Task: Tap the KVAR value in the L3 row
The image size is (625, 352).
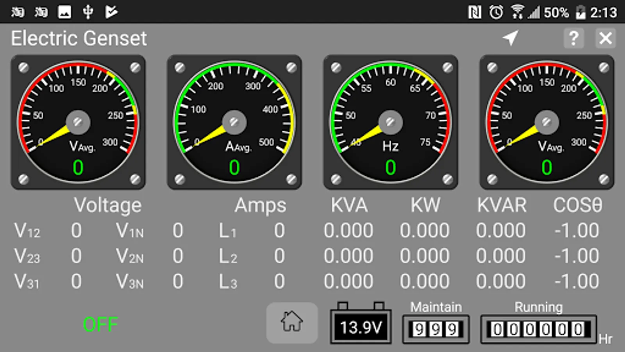Action: click(501, 282)
